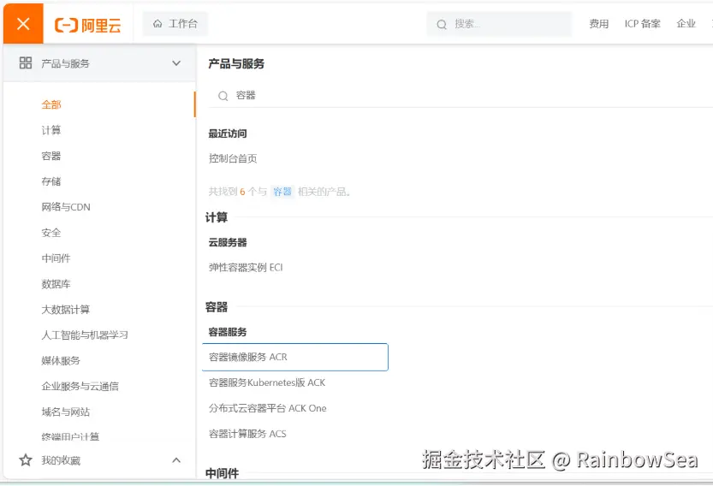Screen dimensions: 713x486
Task: Select the 容器 category in sidebar
Action: pos(51,156)
